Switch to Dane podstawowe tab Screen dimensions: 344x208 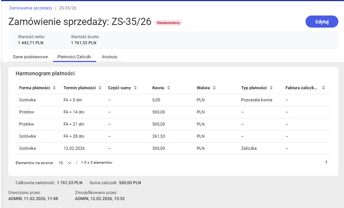[x=31, y=57]
